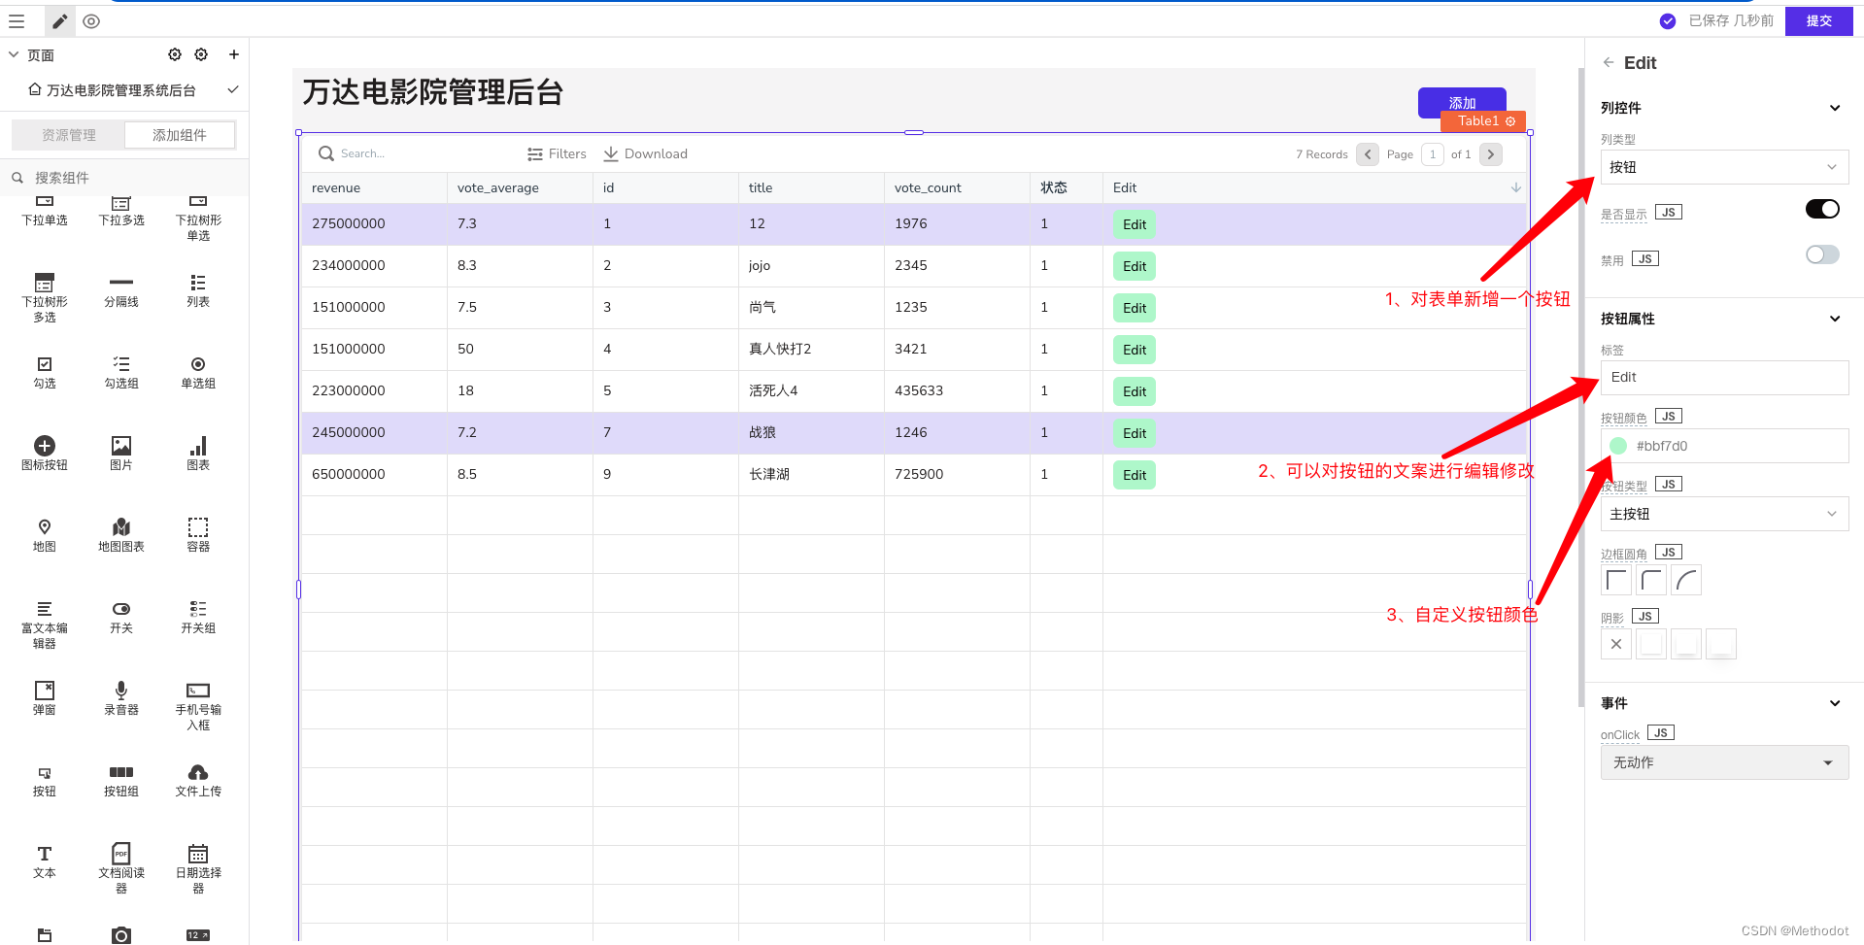Open the onClick 无动作 dropdown
The width and height of the screenshot is (1864, 945).
[1724, 762]
